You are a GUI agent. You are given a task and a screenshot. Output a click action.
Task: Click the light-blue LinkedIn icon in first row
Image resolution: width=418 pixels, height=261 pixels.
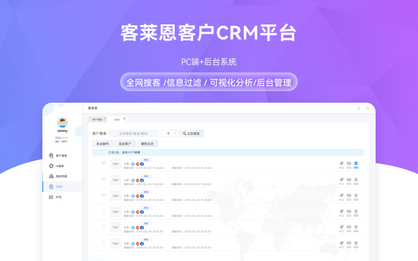pos(133,164)
